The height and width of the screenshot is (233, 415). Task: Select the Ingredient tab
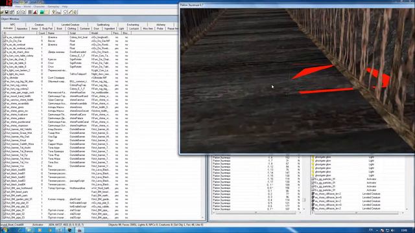pos(110,28)
